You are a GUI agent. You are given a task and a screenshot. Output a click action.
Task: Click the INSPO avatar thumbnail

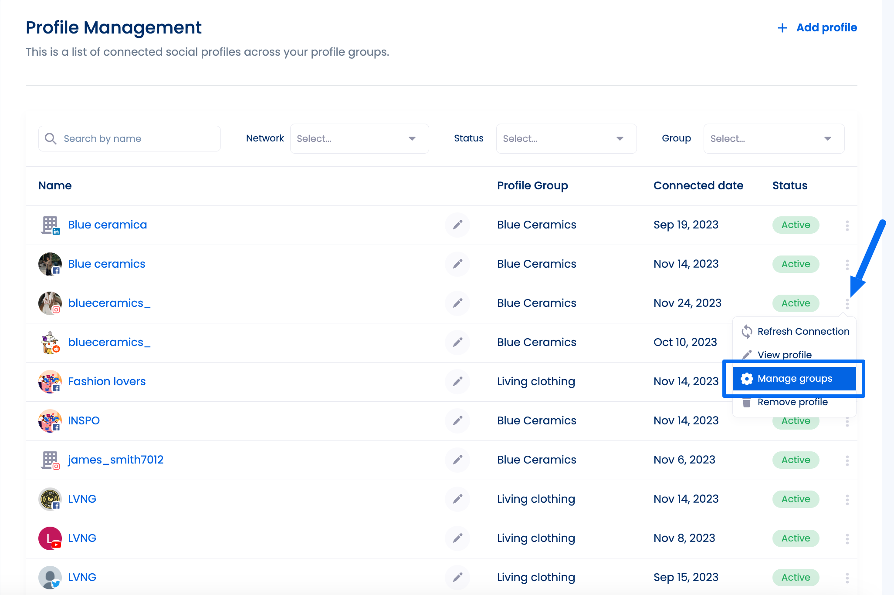tap(50, 421)
